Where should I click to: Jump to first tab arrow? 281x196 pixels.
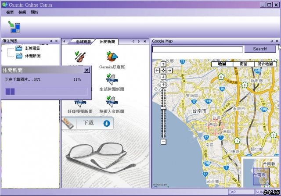pos(64,41)
